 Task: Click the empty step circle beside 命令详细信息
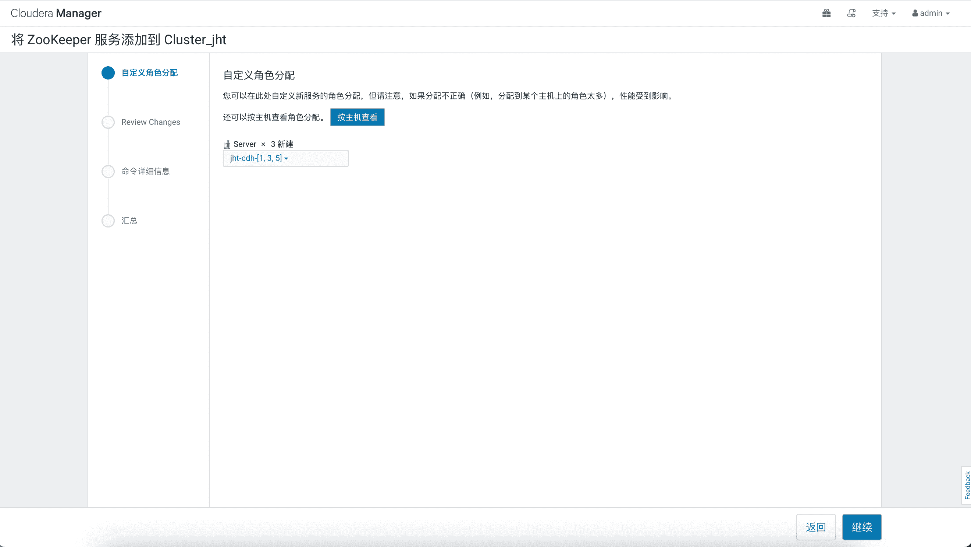pyautogui.click(x=108, y=171)
